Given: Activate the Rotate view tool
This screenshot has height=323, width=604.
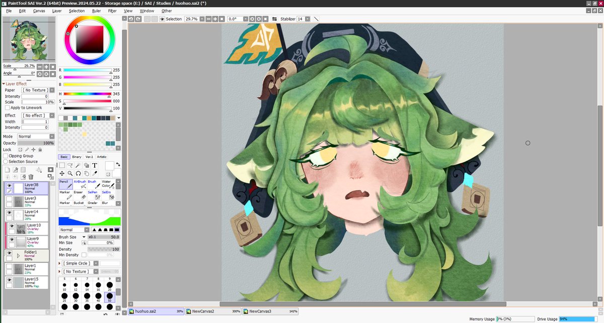Looking at the screenshot, I should tap(78, 173).
